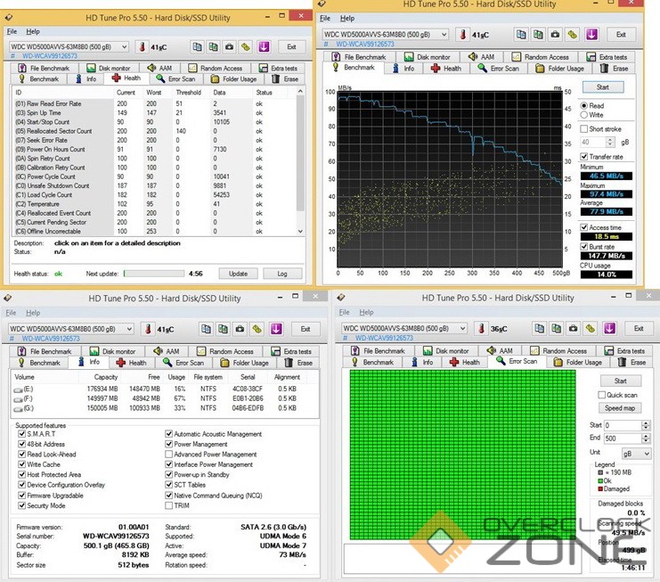Viewport: 660px width, 582px height.
Task: Click Speed map button in Error Scan window
Action: (x=620, y=408)
